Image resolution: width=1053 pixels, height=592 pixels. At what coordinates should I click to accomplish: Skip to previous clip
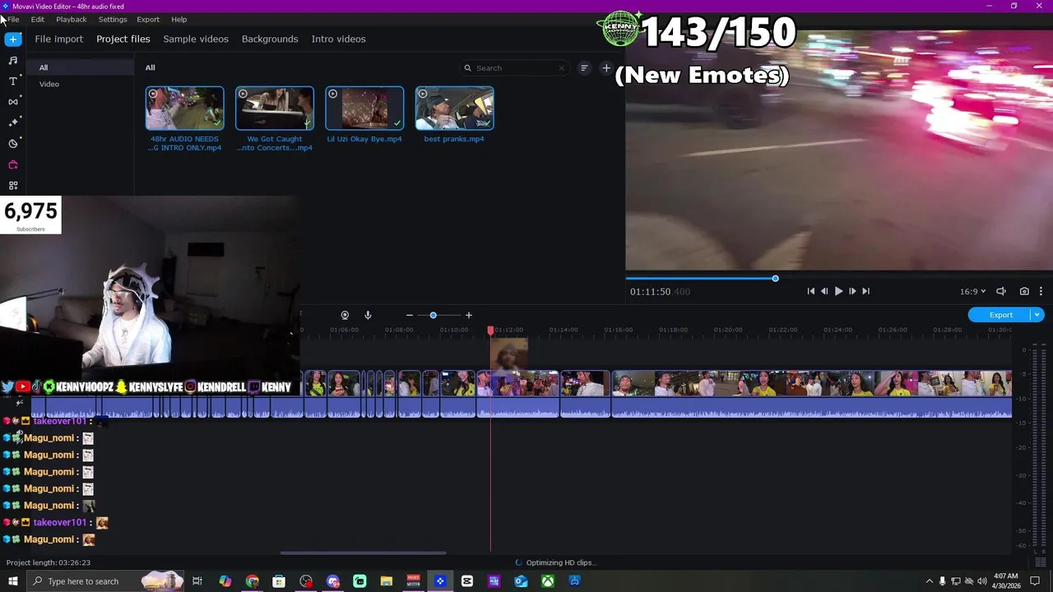tap(811, 291)
